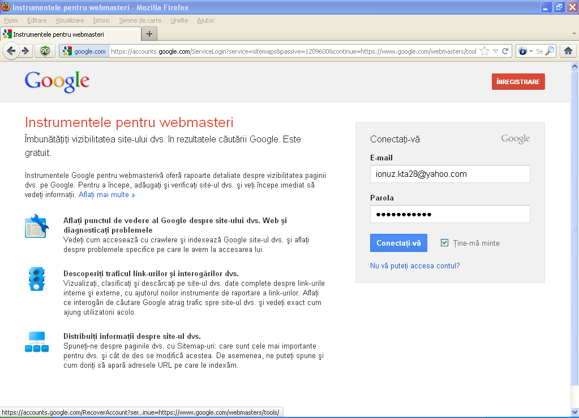The image size is (579, 418).
Task: Click the heading Distribuiți informații despre site-ul dvs.
Action: 132,336
